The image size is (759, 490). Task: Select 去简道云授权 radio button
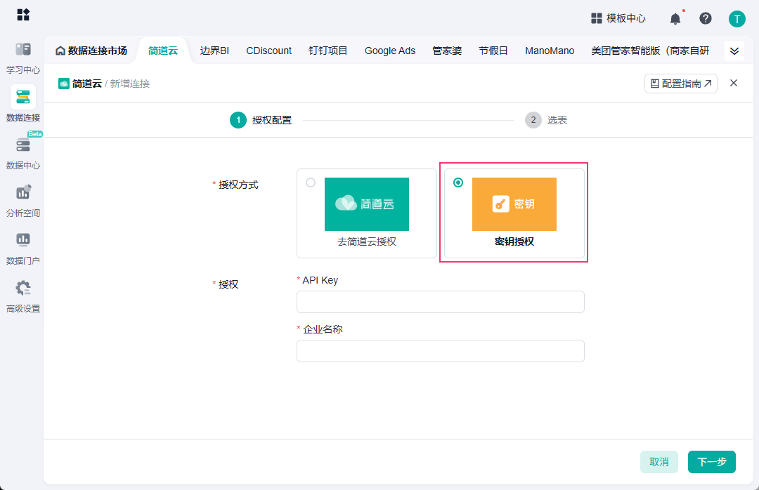311,183
